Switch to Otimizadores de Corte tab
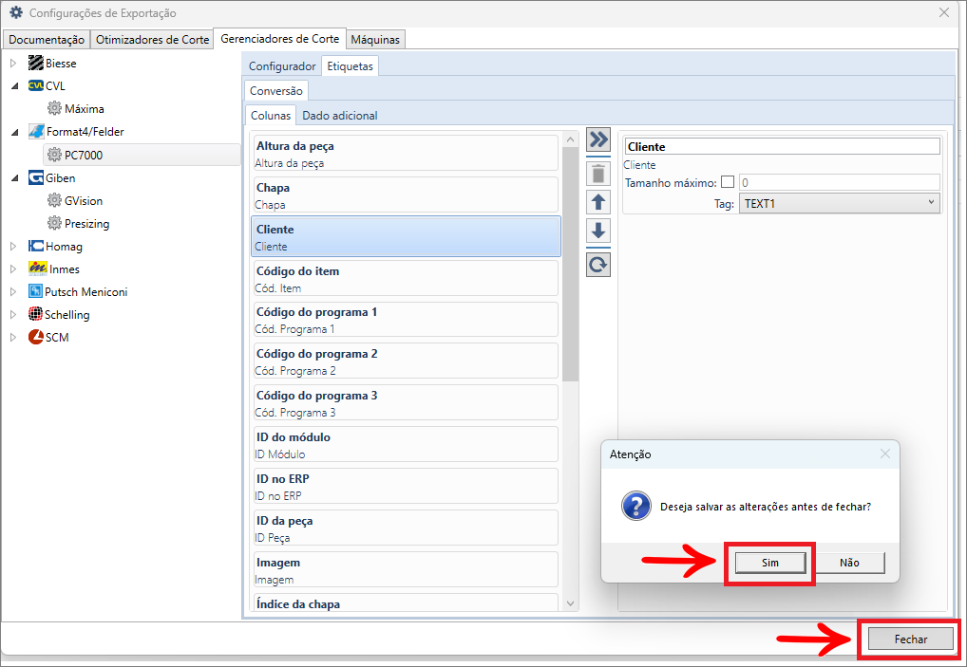The height and width of the screenshot is (667, 967). [x=152, y=40]
